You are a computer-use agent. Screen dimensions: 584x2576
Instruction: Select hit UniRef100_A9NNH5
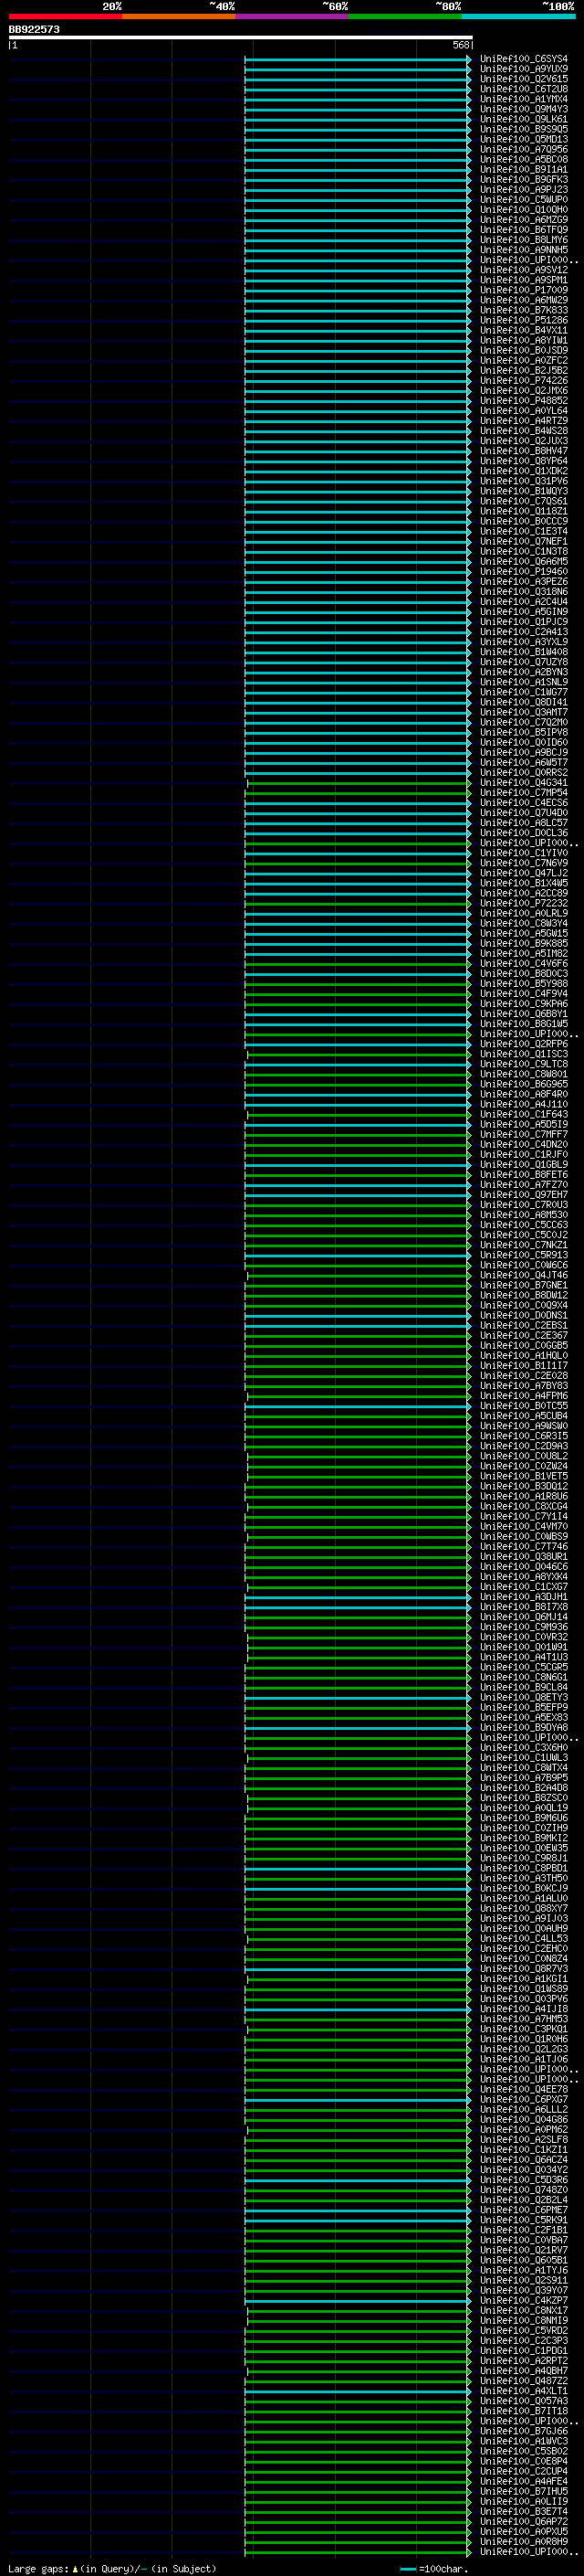click(x=524, y=249)
